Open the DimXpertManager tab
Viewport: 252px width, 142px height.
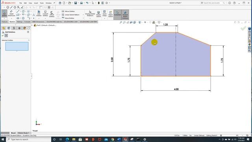19,28
